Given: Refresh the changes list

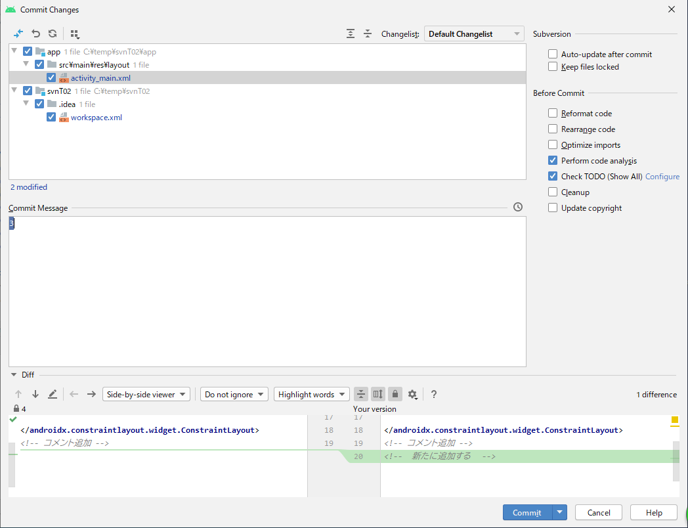Looking at the screenshot, I should [53, 33].
